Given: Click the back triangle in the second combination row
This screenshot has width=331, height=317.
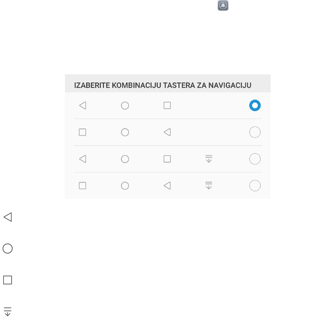Looking at the screenshot, I should [167, 132].
